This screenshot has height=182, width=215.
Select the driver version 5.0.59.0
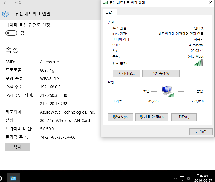click(x=47, y=129)
